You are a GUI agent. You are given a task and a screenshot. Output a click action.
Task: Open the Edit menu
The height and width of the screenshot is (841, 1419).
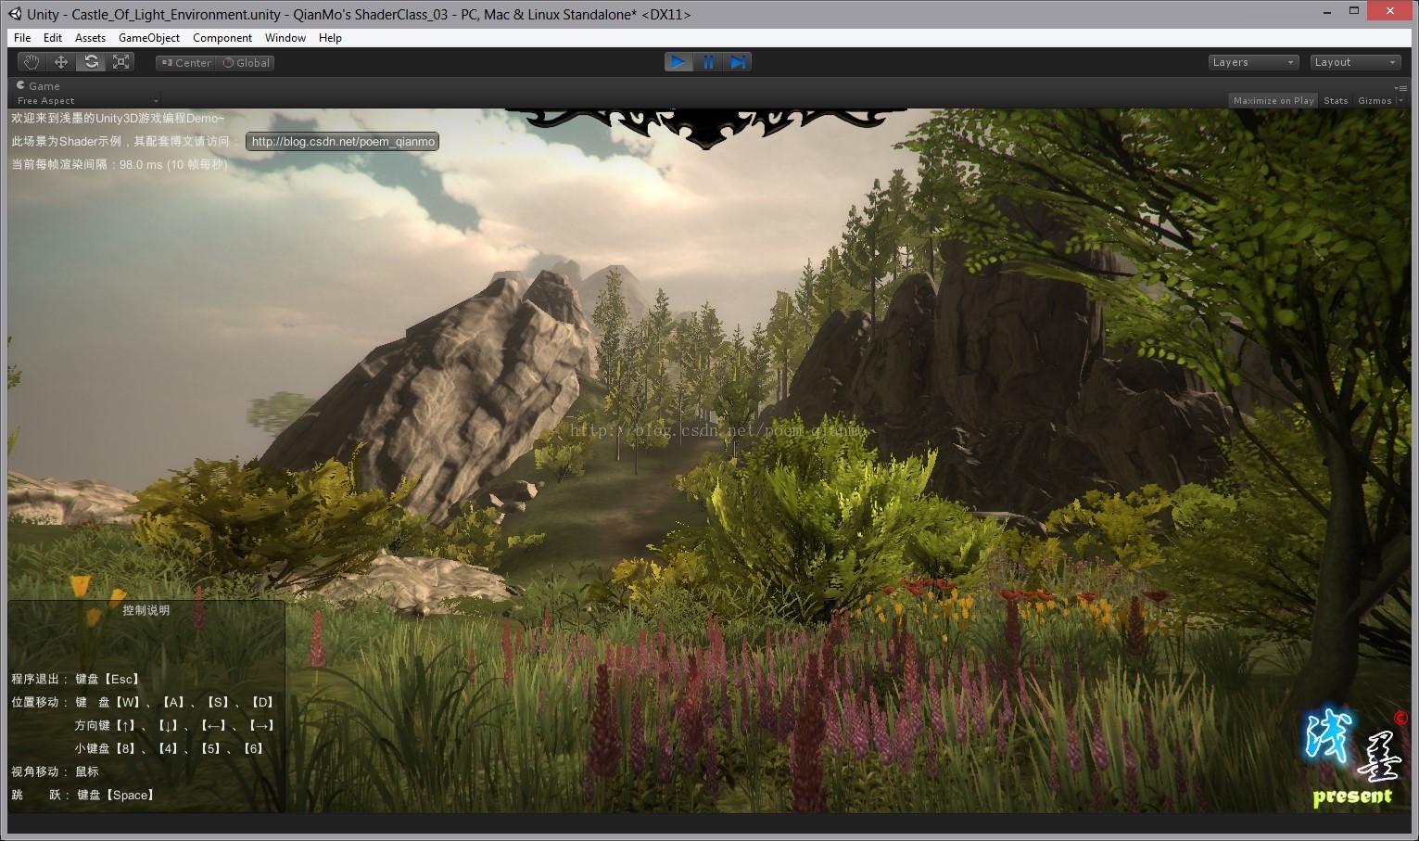[x=53, y=38]
